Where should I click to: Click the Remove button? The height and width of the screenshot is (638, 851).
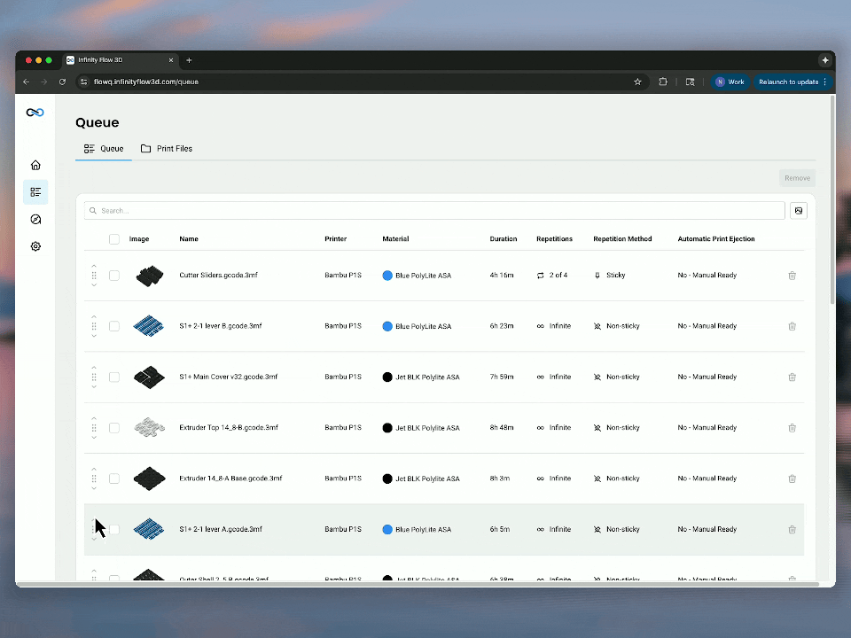(x=797, y=178)
